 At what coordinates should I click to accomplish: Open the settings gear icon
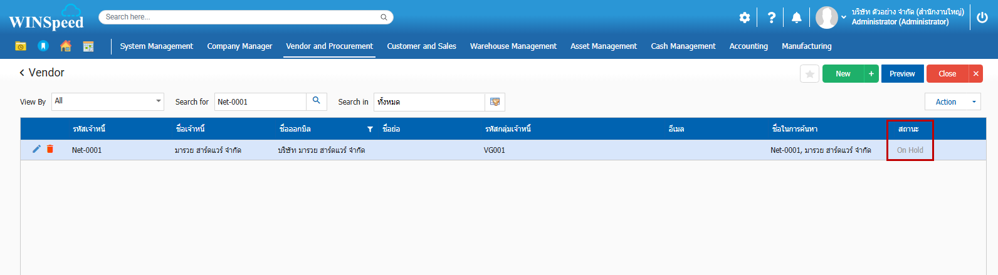[x=744, y=18]
